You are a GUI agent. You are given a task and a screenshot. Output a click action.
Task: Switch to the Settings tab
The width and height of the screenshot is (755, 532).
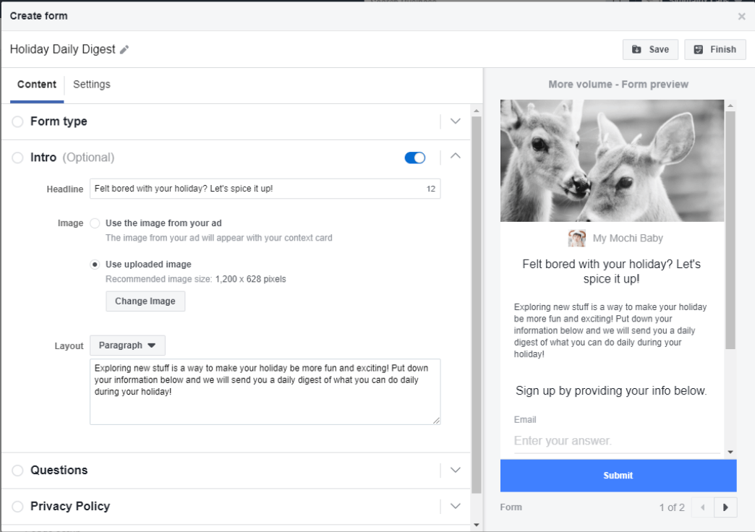pyautogui.click(x=92, y=85)
